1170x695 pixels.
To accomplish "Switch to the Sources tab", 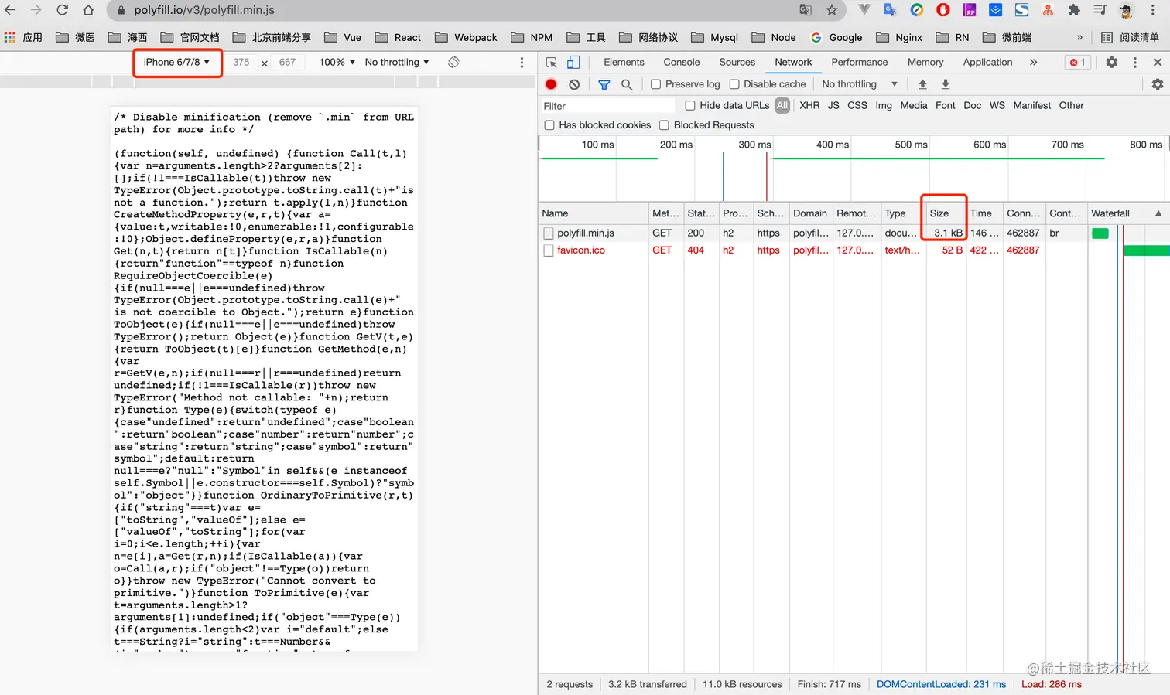I will (x=737, y=62).
